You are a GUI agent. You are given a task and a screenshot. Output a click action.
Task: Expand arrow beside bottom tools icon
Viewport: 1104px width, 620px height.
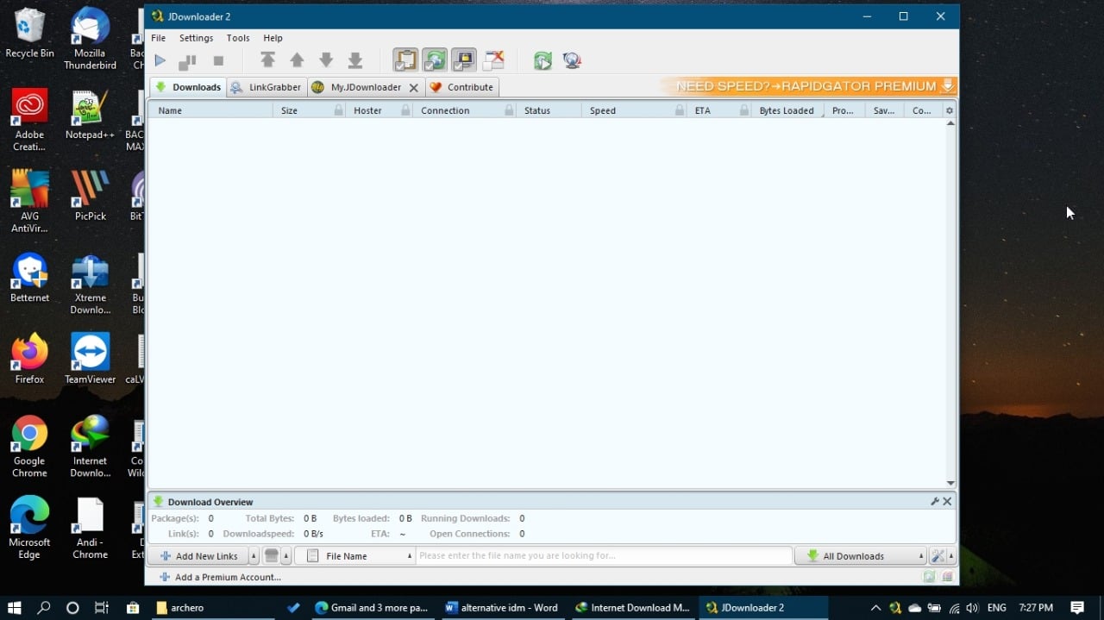tap(952, 556)
